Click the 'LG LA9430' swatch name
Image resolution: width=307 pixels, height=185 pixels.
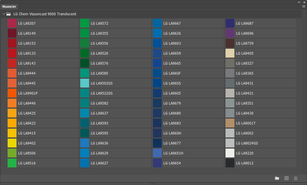pos(245,113)
